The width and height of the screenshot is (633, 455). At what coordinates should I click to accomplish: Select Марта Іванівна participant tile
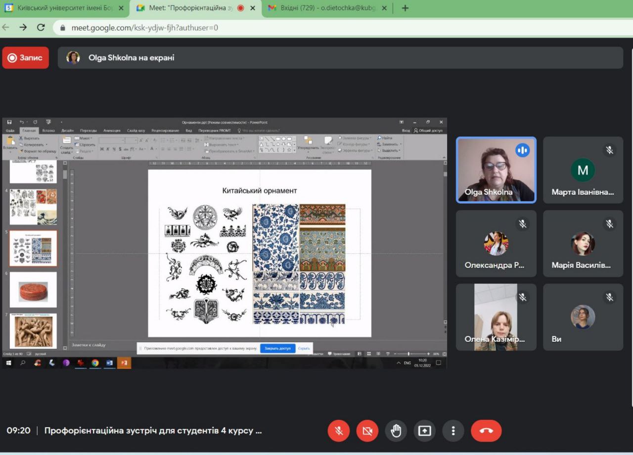583,170
